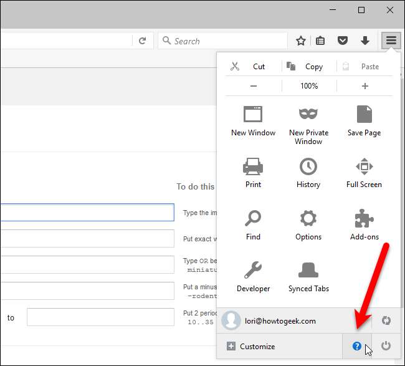Open History panel
The height and width of the screenshot is (366, 405).
308,173
